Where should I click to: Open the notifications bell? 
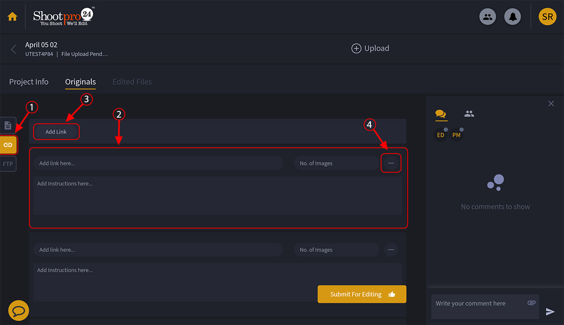click(513, 17)
